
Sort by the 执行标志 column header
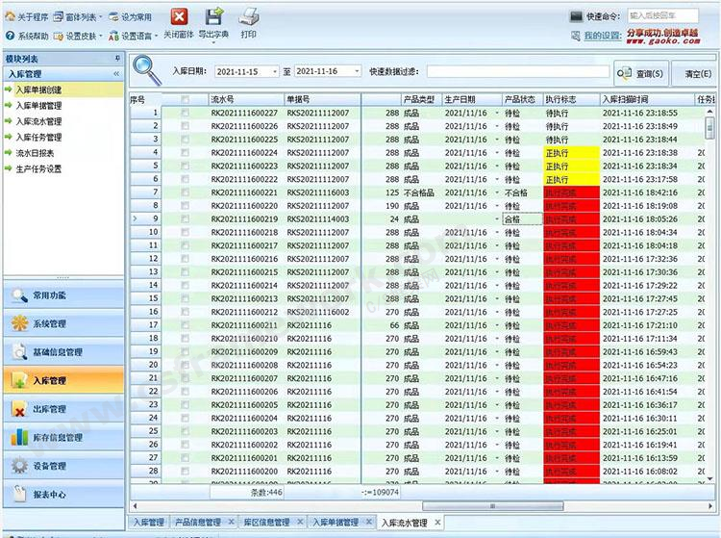click(x=572, y=99)
